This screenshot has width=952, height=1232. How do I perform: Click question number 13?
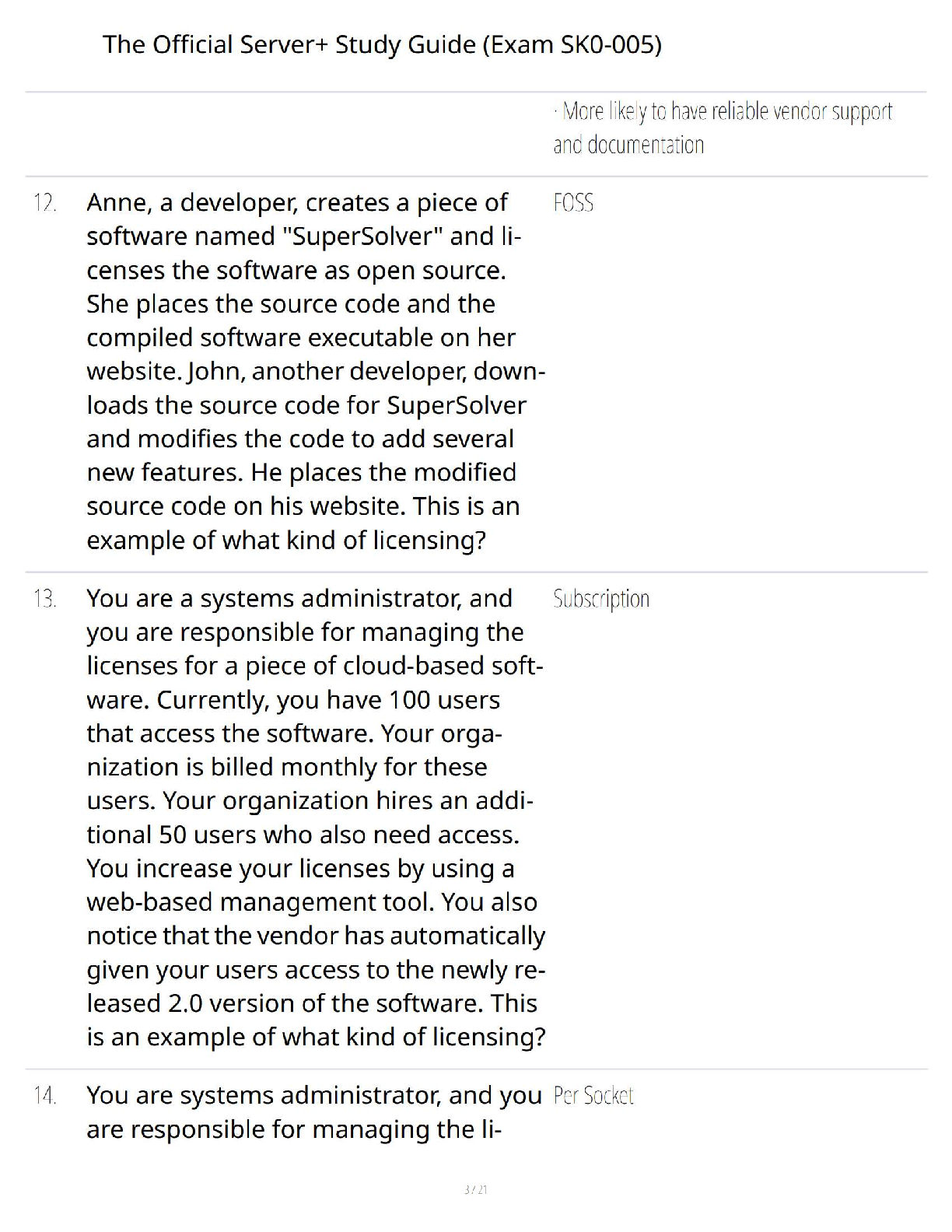tap(45, 599)
